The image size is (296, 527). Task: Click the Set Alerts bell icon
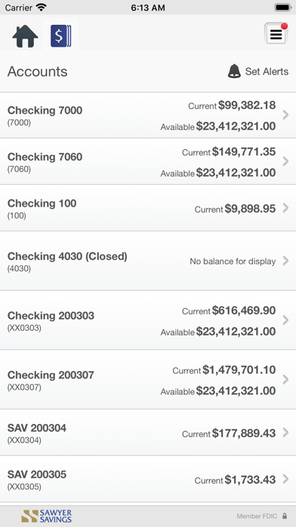click(x=234, y=71)
